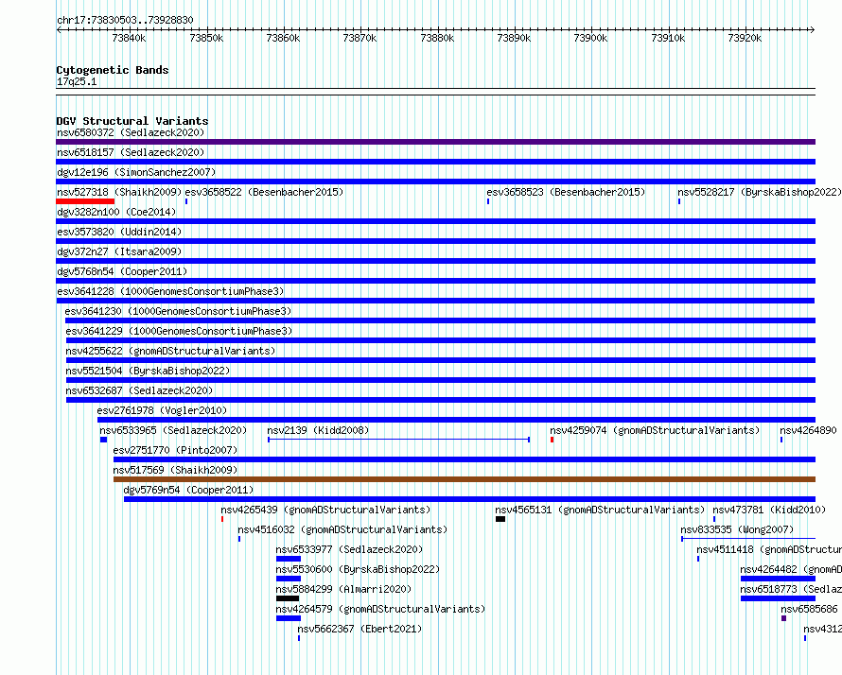The height and width of the screenshot is (675, 842).
Task: Click the 73910k ruler tick label
Action: [668, 38]
